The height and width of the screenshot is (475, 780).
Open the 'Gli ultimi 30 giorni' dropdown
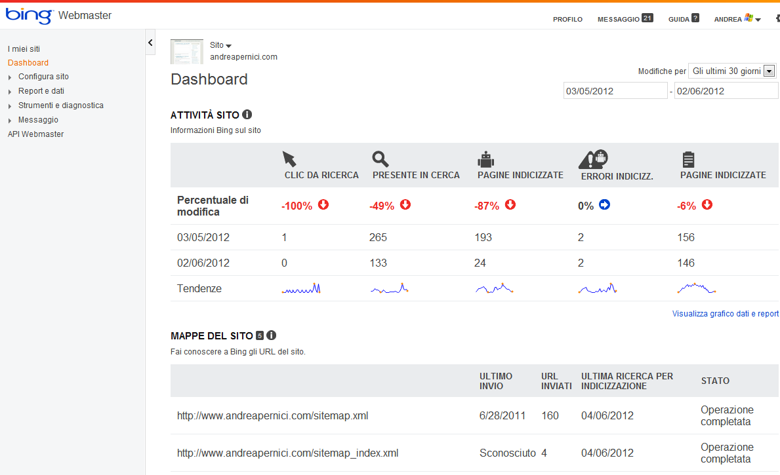pyautogui.click(x=770, y=71)
